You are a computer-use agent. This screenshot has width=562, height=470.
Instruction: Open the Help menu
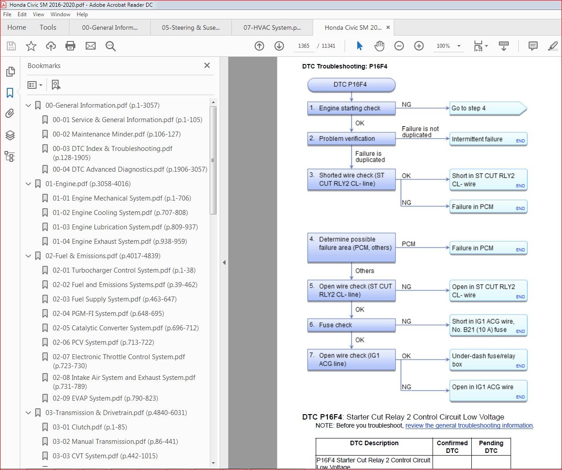pyautogui.click(x=82, y=14)
